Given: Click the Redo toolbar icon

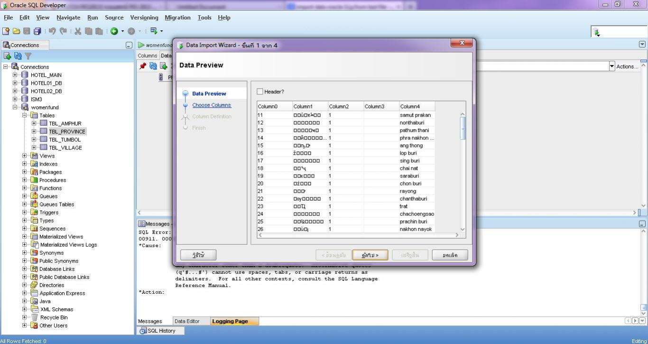Looking at the screenshot, I should coord(63,31).
